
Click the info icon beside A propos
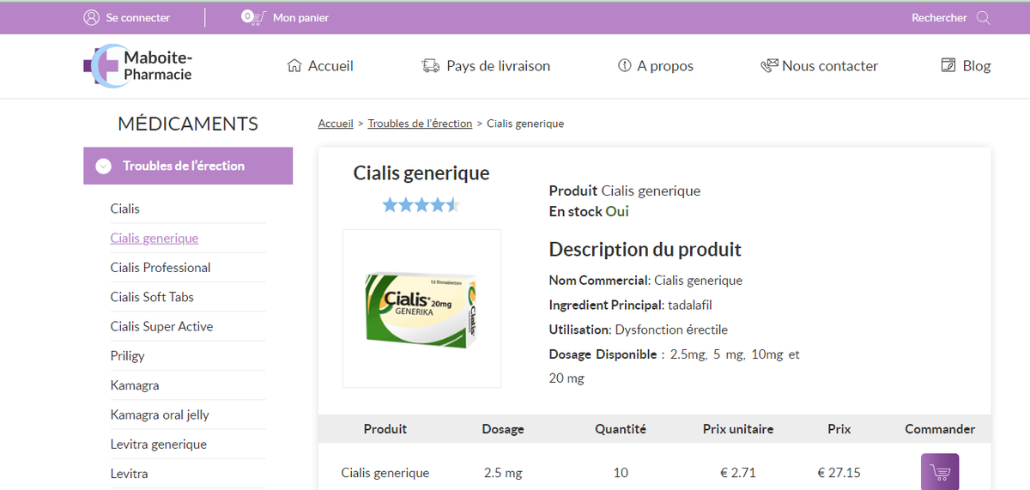(624, 65)
